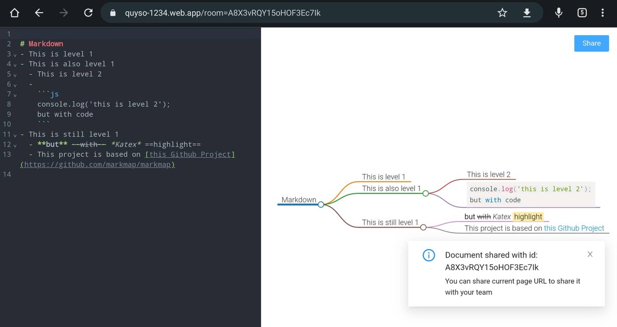Activate the microphone icon
Image resolution: width=617 pixels, height=327 pixels.
[558, 13]
